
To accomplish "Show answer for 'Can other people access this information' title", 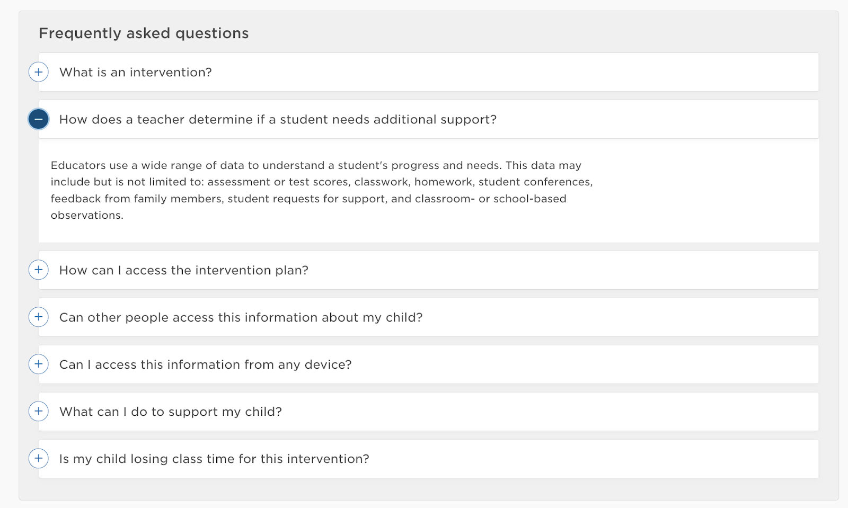I will [241, 317].
